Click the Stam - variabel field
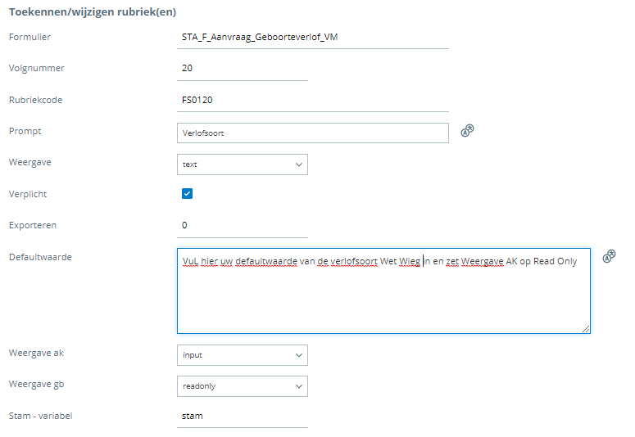 point(242,416)
